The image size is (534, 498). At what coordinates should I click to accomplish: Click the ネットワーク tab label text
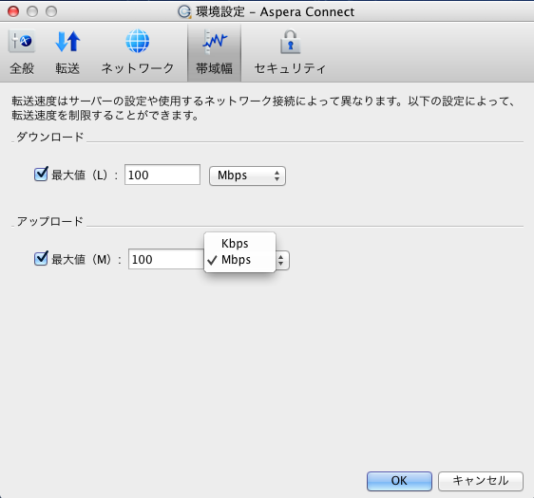138,68
